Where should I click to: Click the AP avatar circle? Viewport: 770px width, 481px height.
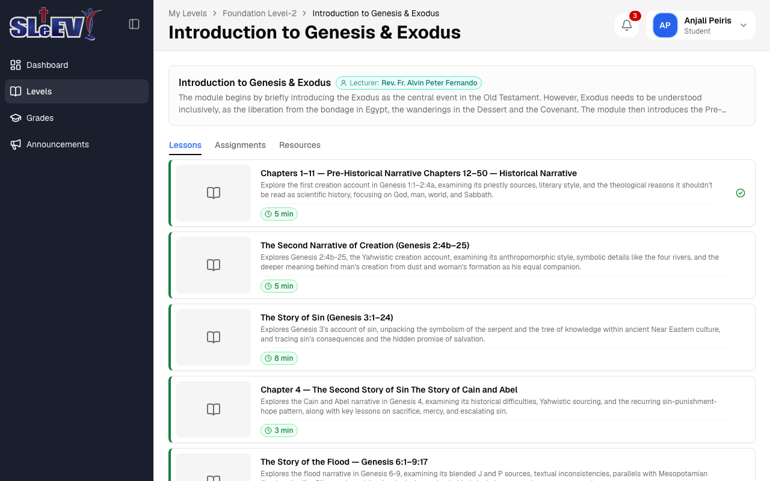click(x=665, y=25)
